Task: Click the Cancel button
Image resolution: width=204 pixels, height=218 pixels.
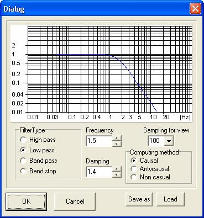Action: coord(75,201)
